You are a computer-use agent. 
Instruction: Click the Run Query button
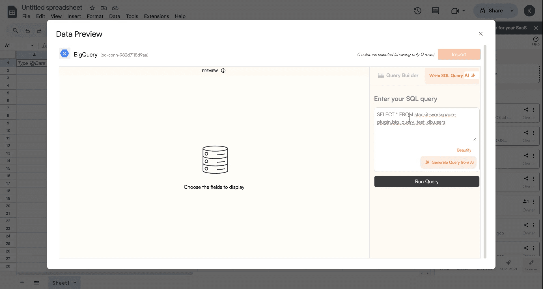pyautogui.click(x=427, y=182)
